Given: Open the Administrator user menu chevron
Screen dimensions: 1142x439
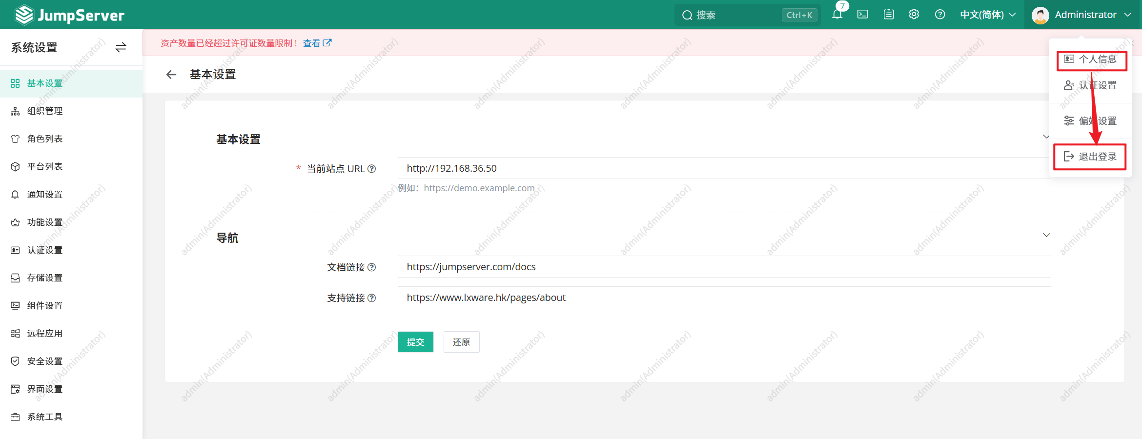Looking at the screenshot, I should [1128, 15].
